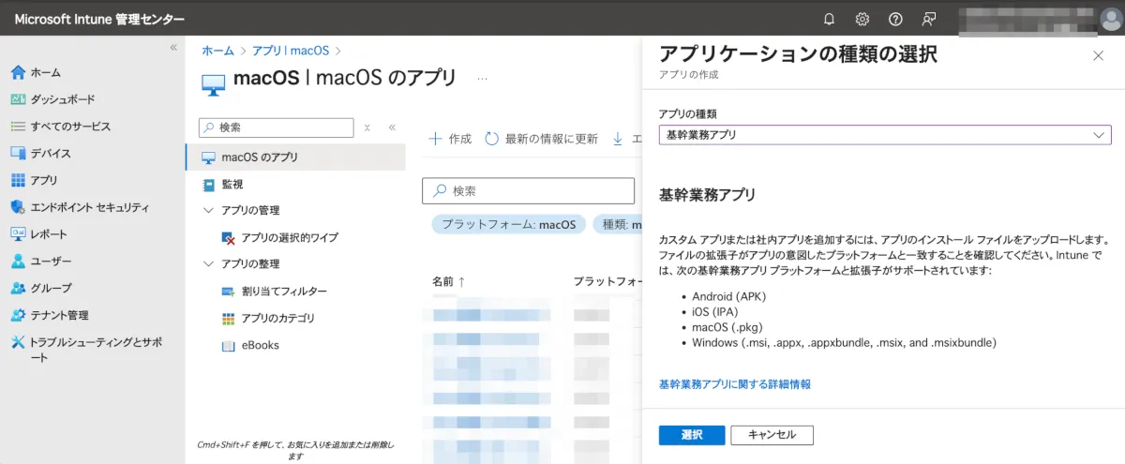Open settings via the gear icon

[x=862, y=19]
